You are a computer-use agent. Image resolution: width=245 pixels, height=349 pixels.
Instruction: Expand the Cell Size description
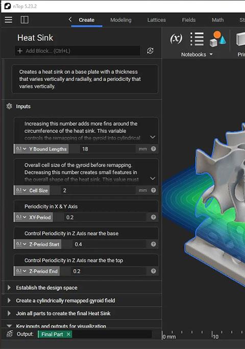[153, 178]
